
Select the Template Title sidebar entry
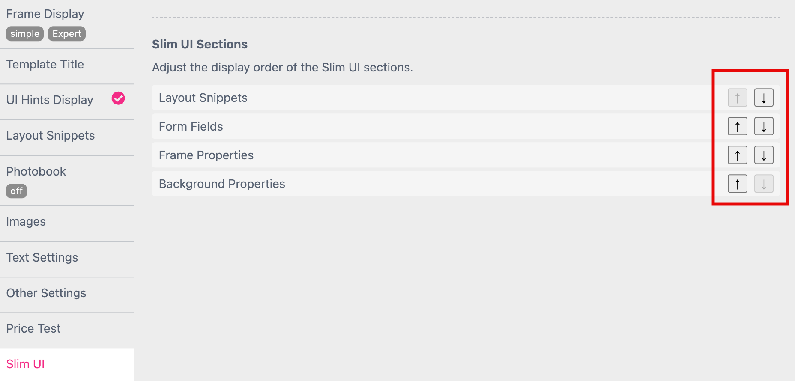tap(45, 64)
